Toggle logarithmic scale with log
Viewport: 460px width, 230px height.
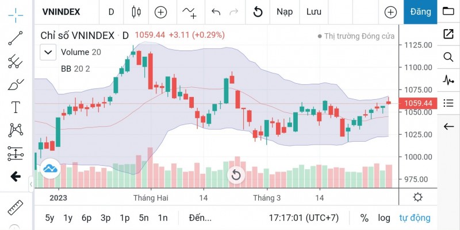(x=384, y=218)
